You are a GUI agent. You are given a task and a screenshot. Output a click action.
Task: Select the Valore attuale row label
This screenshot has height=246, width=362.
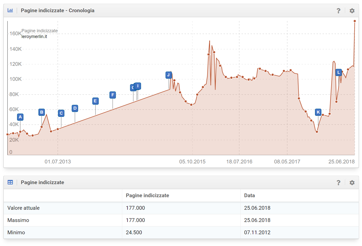[x=23, y=208]
